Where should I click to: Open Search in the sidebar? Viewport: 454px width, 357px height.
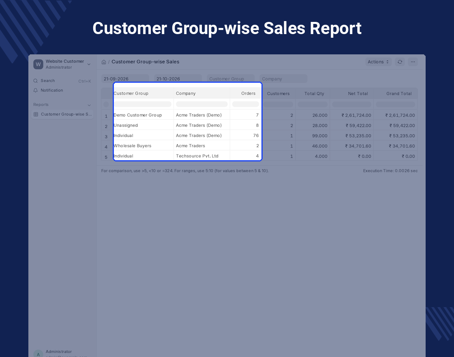click(62, 81)
